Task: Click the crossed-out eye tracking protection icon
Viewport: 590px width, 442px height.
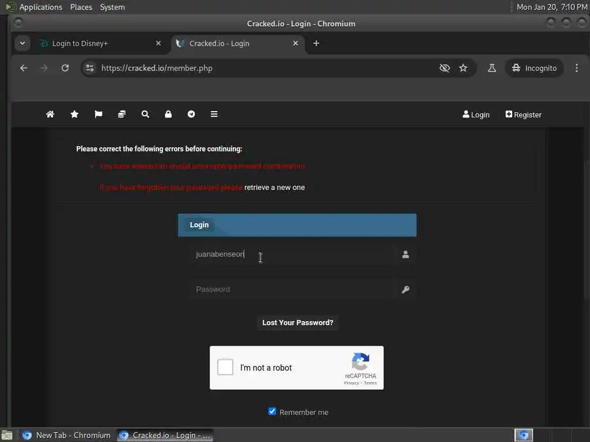Action: coord(445,68)
